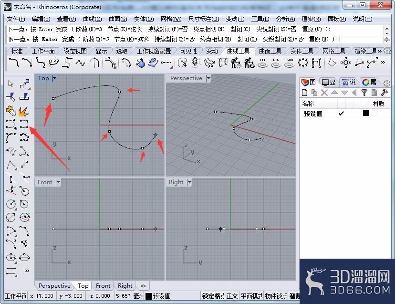Toggle 正交 ortho mode

[232, 296]
